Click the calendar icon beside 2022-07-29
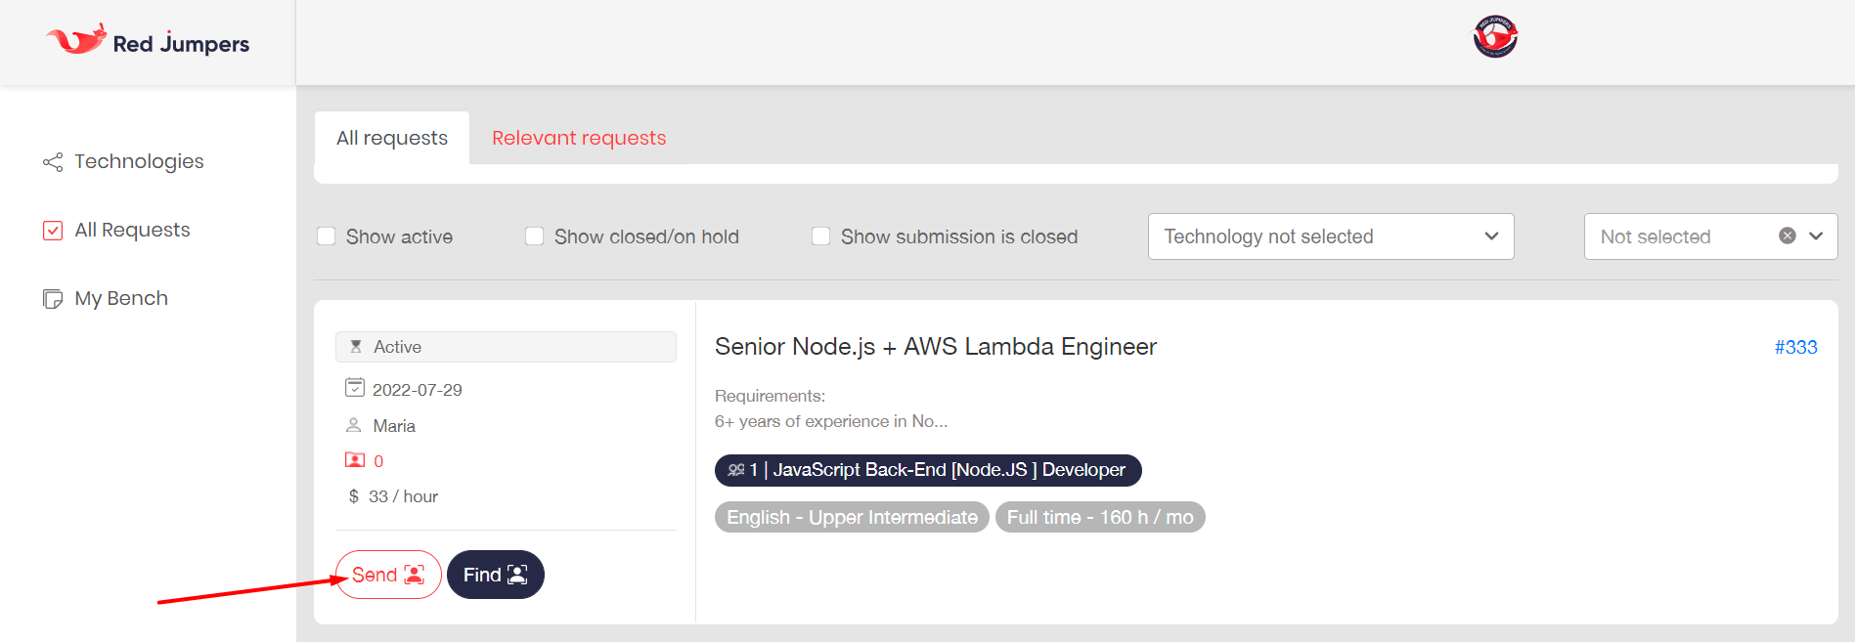Screen dimensions: 1855x642 click(x=355, y=388)
